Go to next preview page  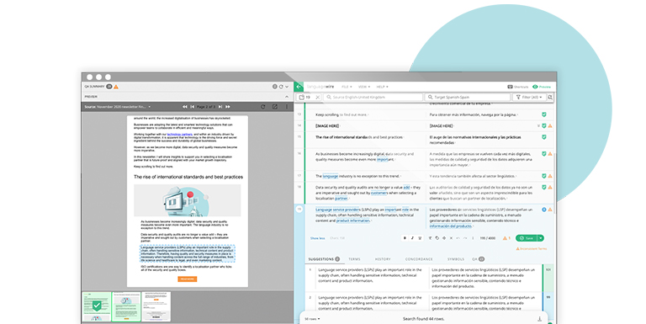point(220,107)
